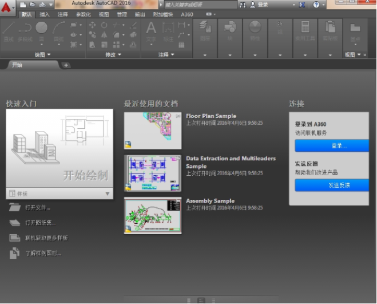
Task: Select the Text (文字) tool
Action: click(151, 31)
